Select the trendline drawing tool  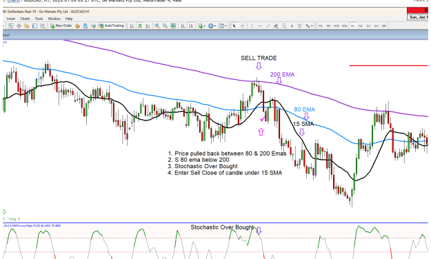tap(268, 25)
